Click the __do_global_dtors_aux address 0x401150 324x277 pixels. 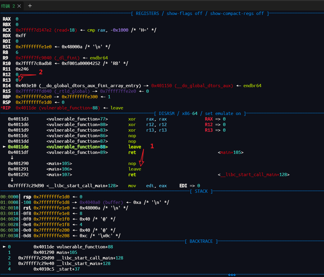point(162,86)
